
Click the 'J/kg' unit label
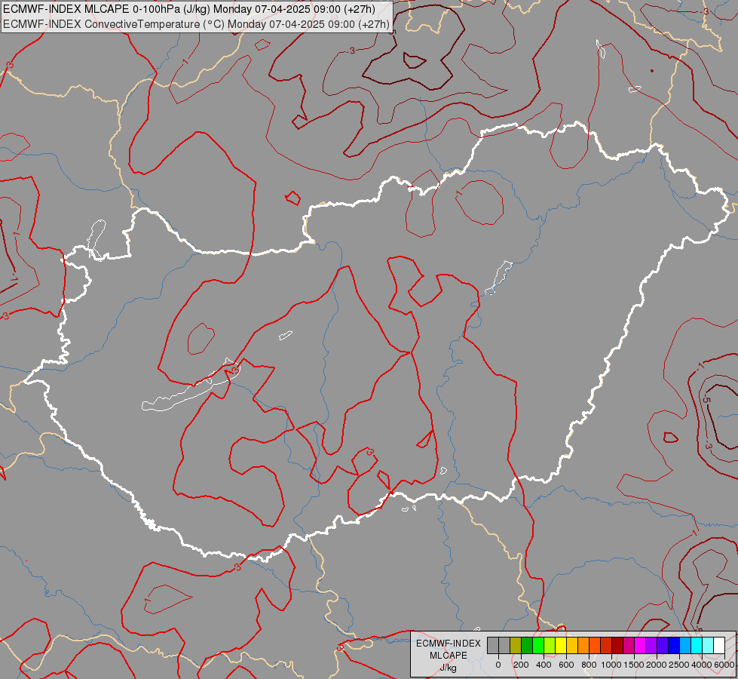pyautogui.click(x=448, y=668)
